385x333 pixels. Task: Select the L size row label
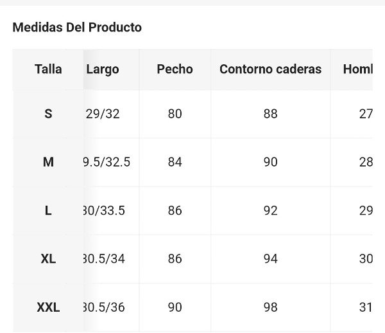(48, 210)
